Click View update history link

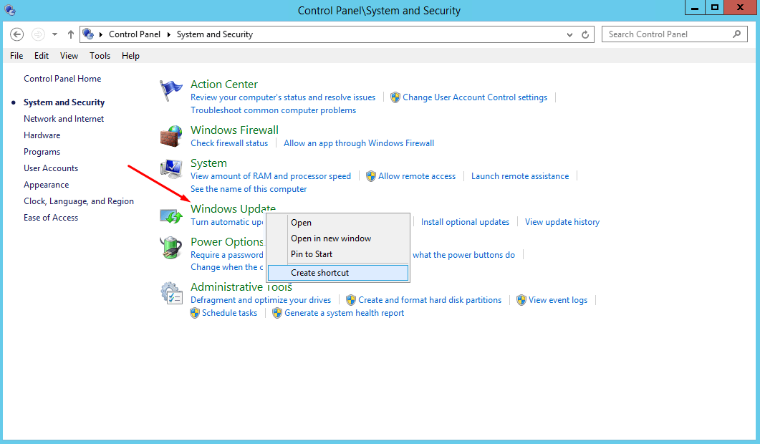pyautogui.click(x=562, y=222)
